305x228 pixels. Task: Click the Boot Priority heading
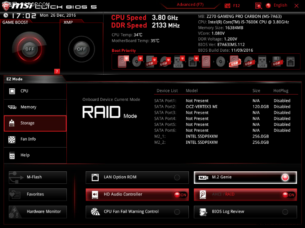point(124,50)
